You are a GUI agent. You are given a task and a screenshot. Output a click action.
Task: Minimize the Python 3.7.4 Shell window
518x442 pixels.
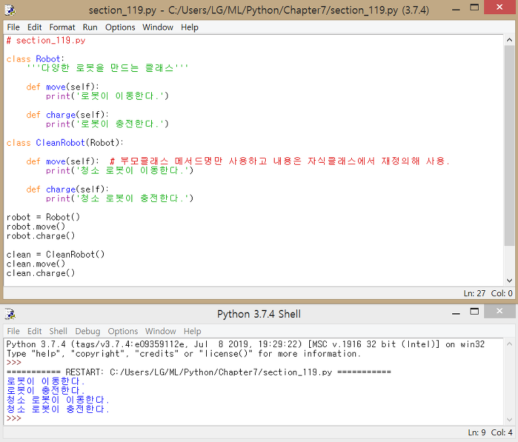pos(456,313)
